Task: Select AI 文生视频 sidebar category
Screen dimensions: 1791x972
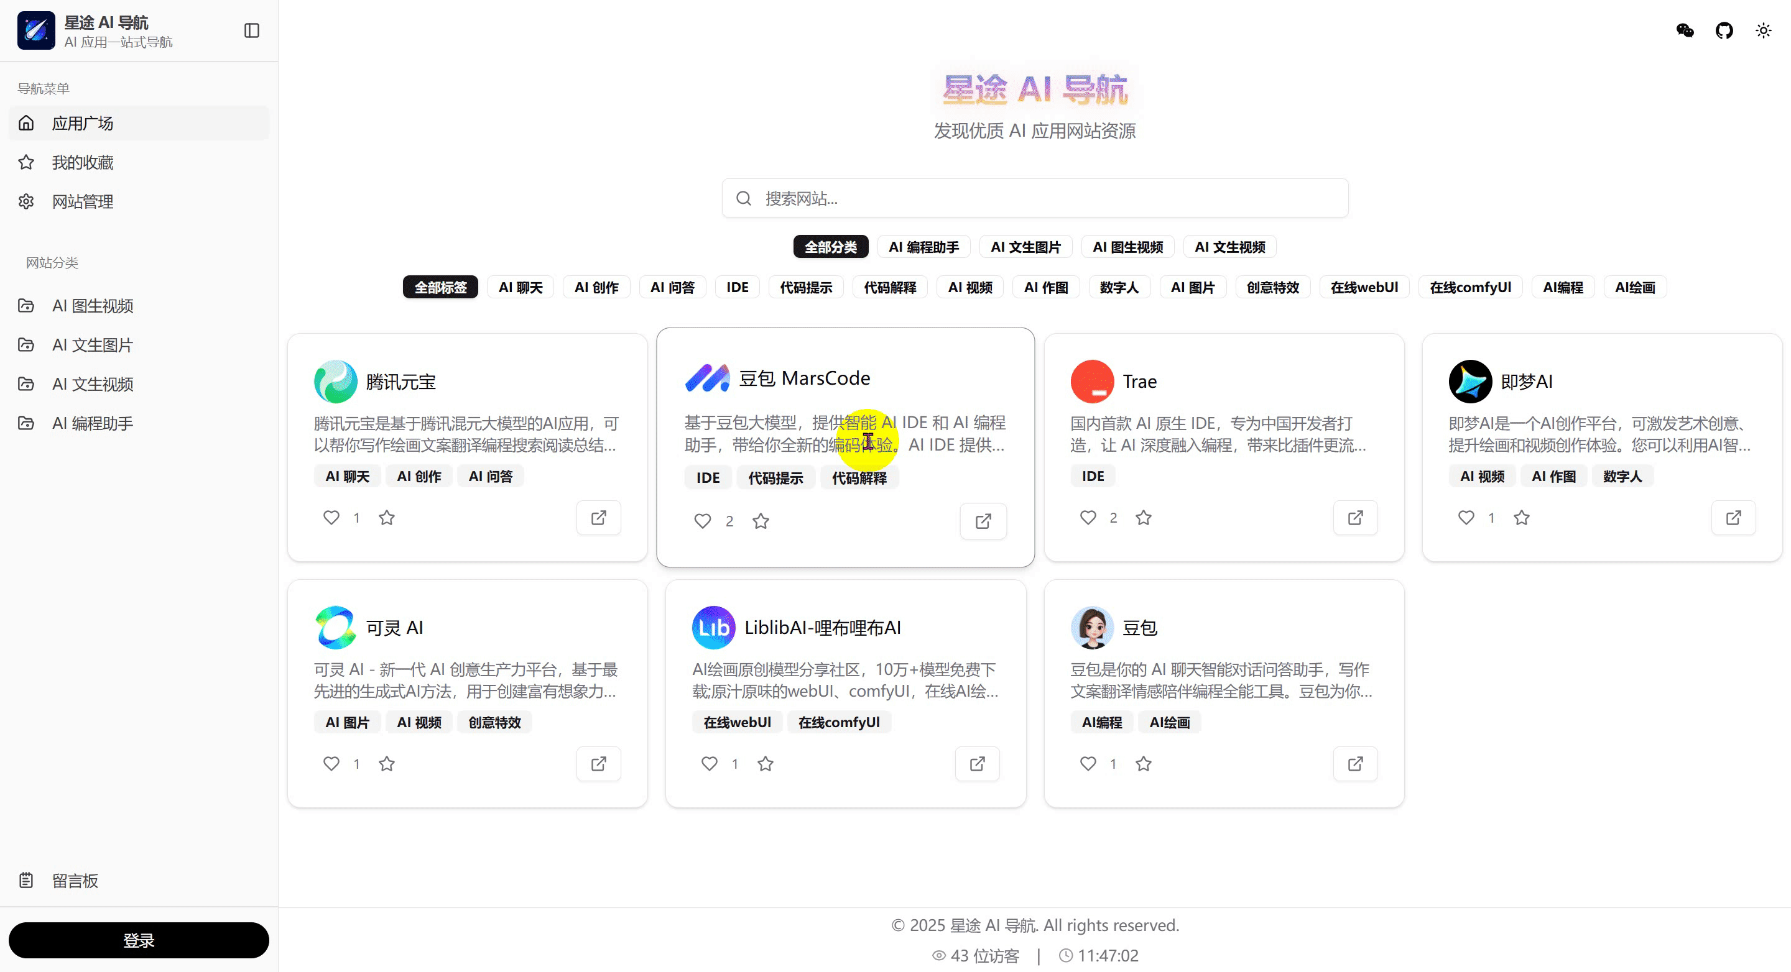Action: (x=139, y=383)
